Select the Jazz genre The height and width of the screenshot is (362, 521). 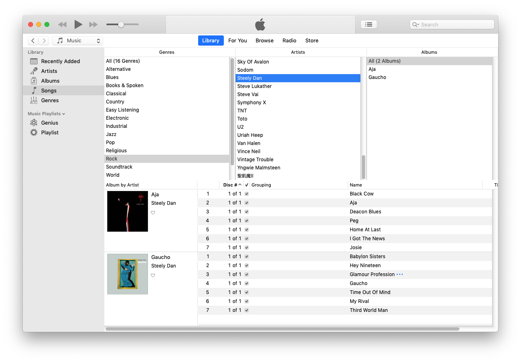pos(167,134)
